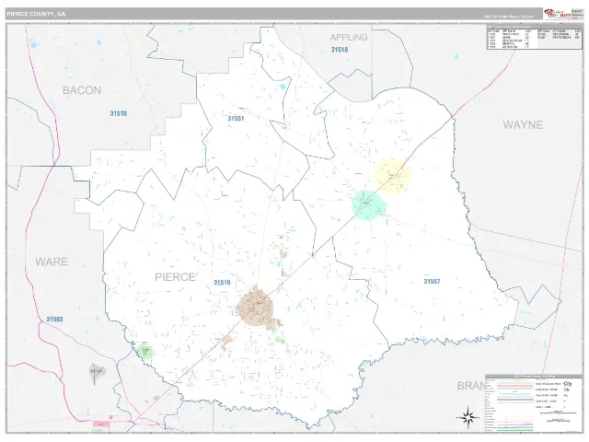
Task: Click the "BACON" county label
Action: pyautogui.click(x=82, y=90)
